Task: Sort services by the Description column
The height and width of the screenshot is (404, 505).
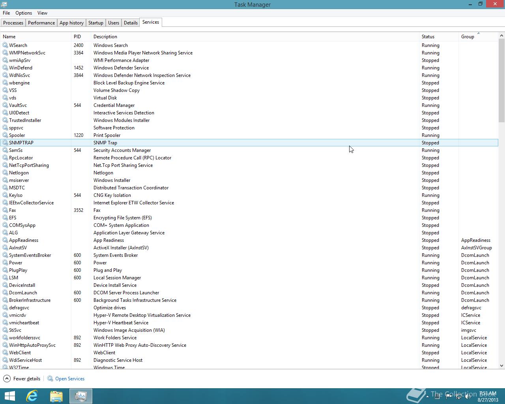Action: [255, 37]
